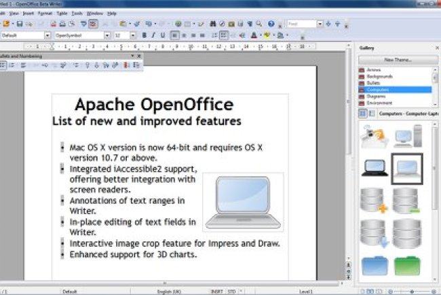
Task: Align paragraph left
Action: (174, 35)
